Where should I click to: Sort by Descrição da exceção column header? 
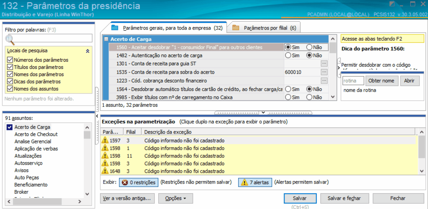[x=279, y=132]
